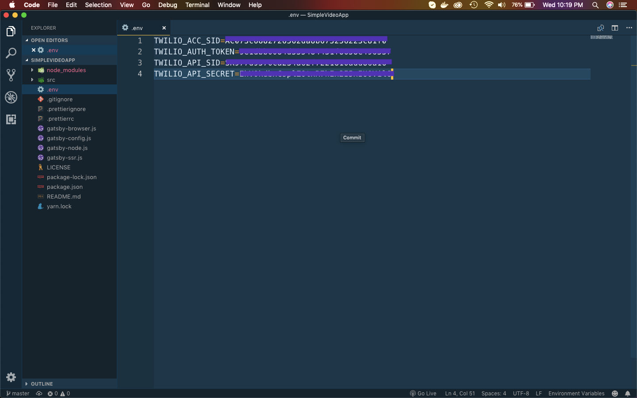Collapse the SIMPLEVIDEOAPP folder section
Image resolution: width=637 pixels, height=398 pixels.
point(69,60)
